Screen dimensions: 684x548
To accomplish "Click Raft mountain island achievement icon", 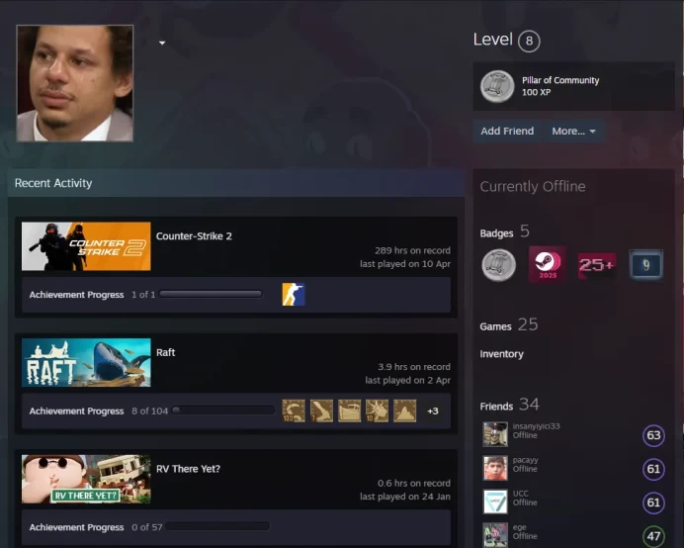I will point(405,411).
